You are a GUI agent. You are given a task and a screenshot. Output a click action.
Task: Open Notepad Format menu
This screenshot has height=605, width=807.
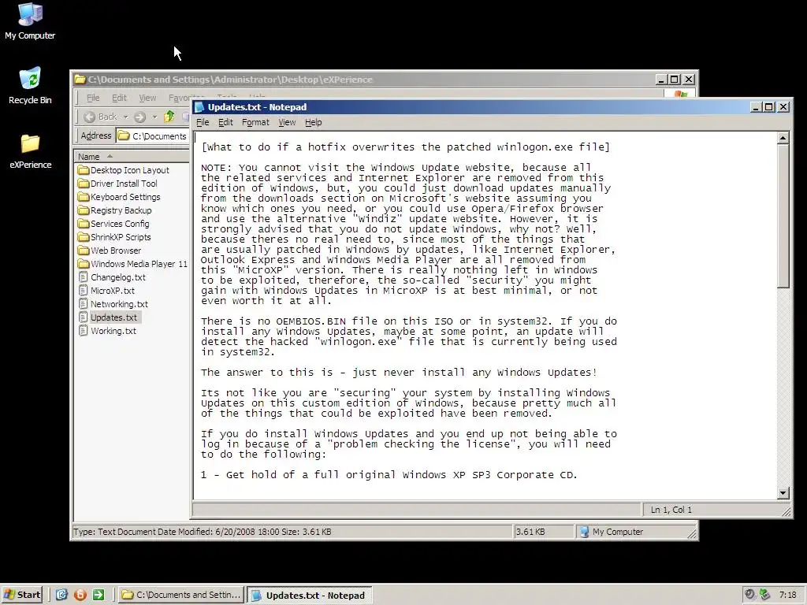tap(255, 122)
